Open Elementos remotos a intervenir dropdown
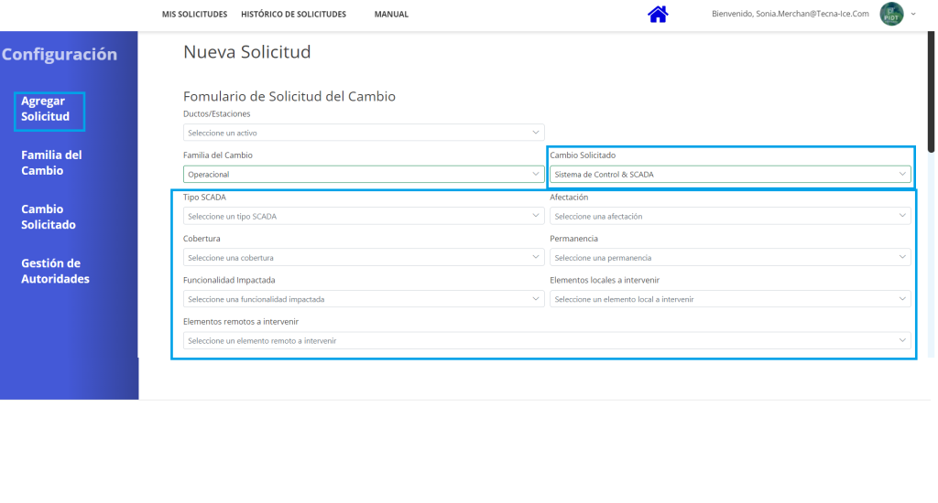The width and height of the screenshot is (938, 503). coord(547,340)
